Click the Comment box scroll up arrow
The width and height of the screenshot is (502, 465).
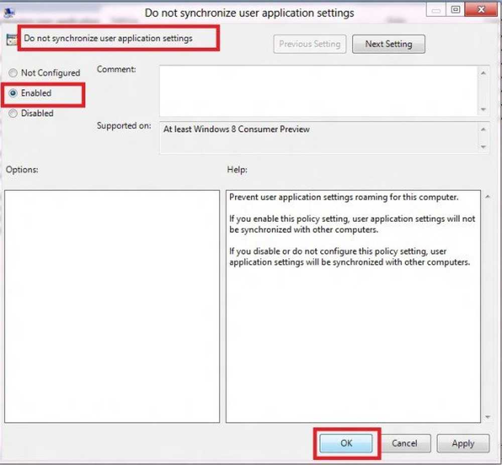(483, 73)
